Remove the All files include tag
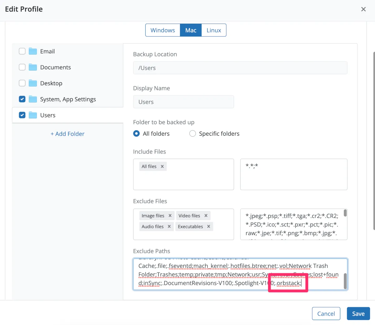Image resolution: width=375 pixels, height=325 pixels. tap(162, 167)
